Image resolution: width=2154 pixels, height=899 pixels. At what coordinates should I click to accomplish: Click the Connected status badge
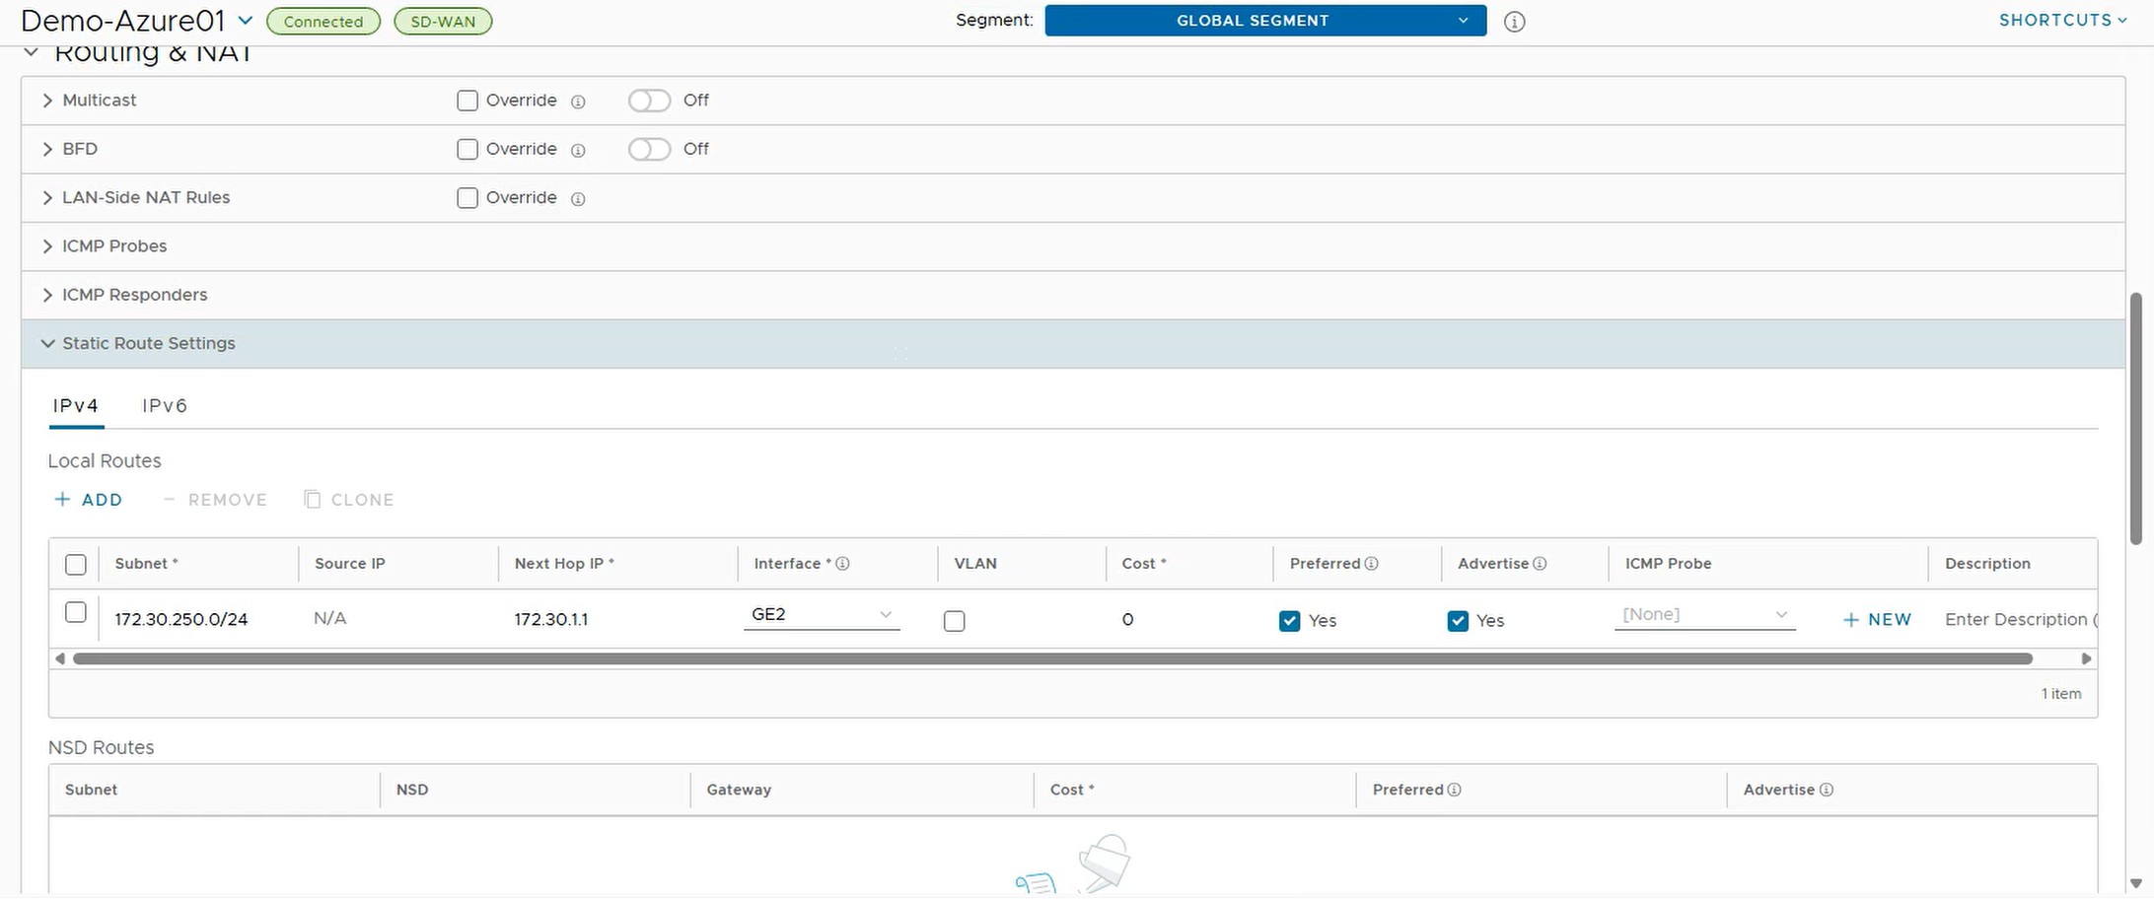coord(323,22)
